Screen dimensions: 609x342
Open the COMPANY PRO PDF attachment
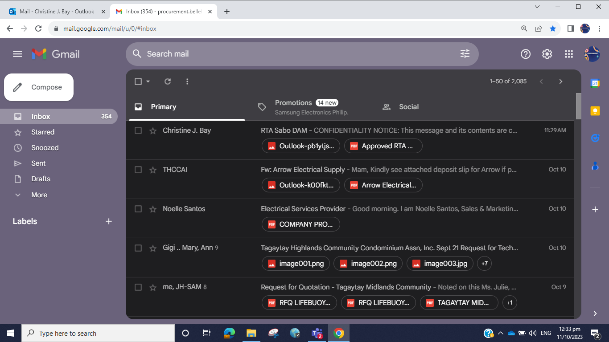tap(301, 224)
